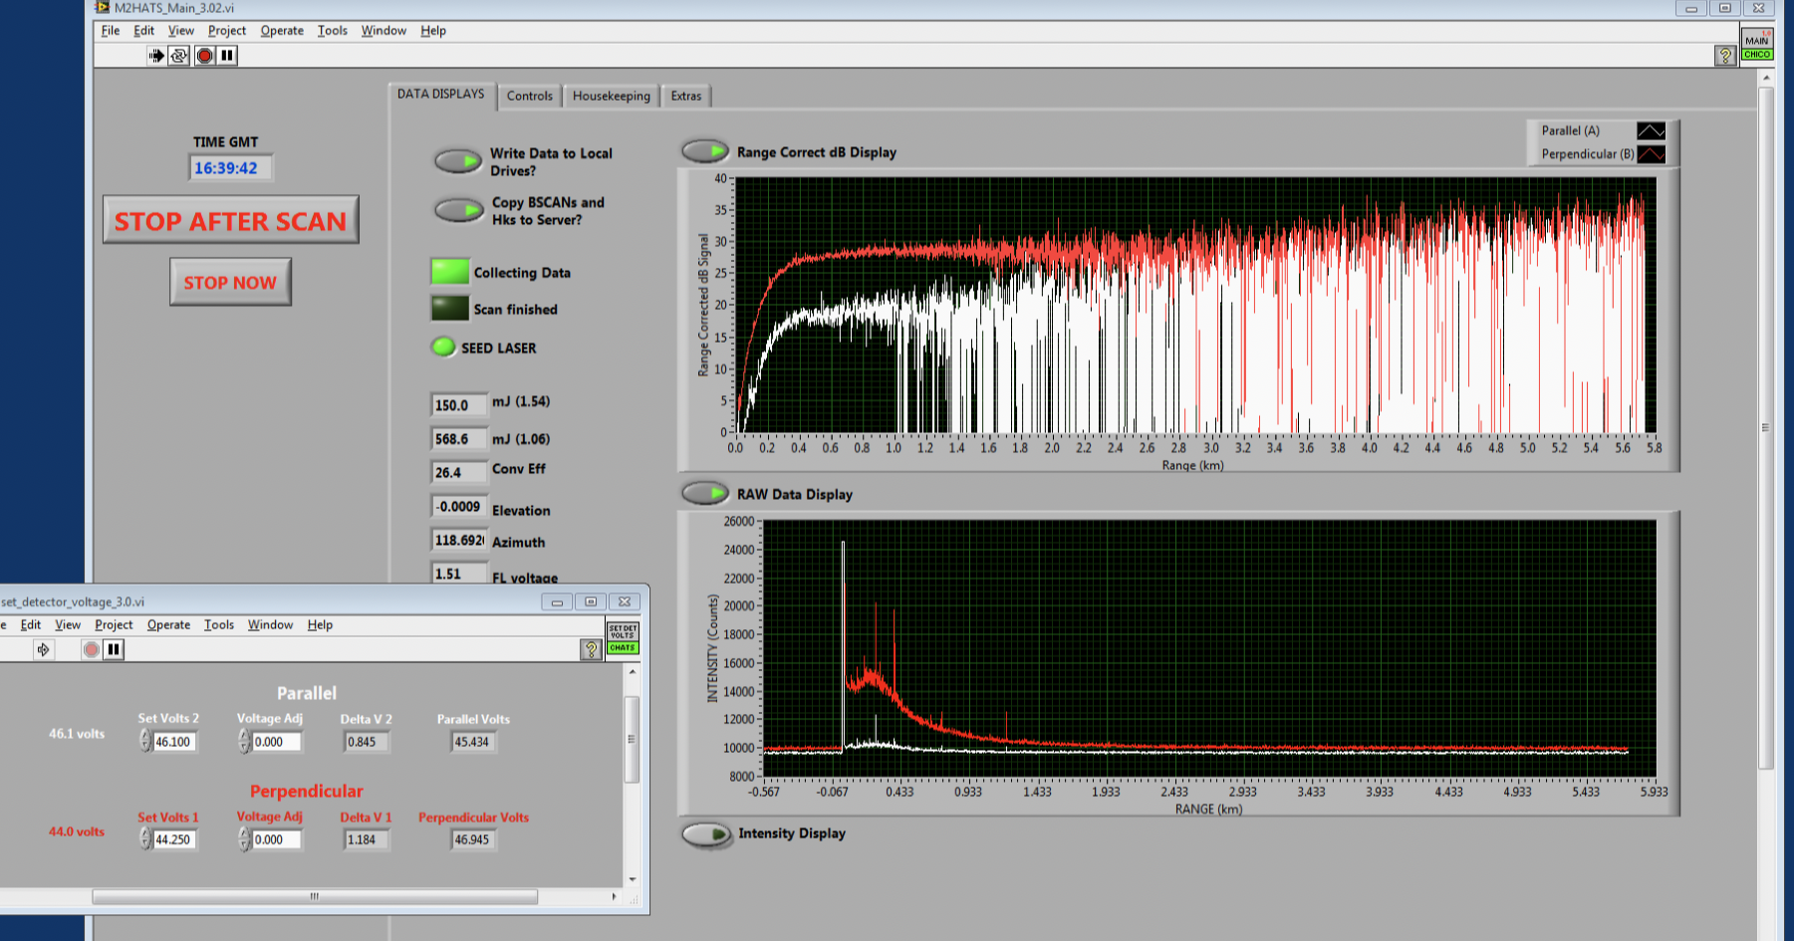Toggle Copy BSCANs and Hks to Server
The height and width of the screenshot is (941, 1794).
click(458, 210)
